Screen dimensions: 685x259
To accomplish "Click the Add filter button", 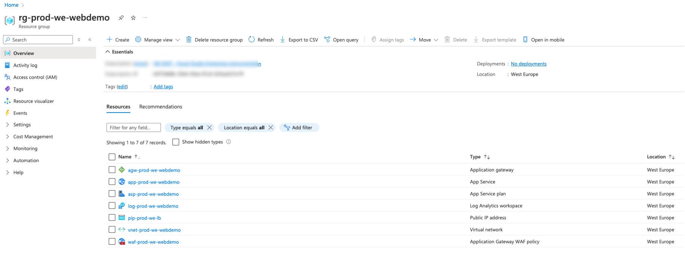I will coord(299,128).
